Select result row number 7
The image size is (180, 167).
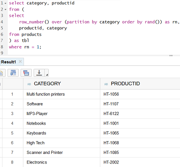[12, 152]
